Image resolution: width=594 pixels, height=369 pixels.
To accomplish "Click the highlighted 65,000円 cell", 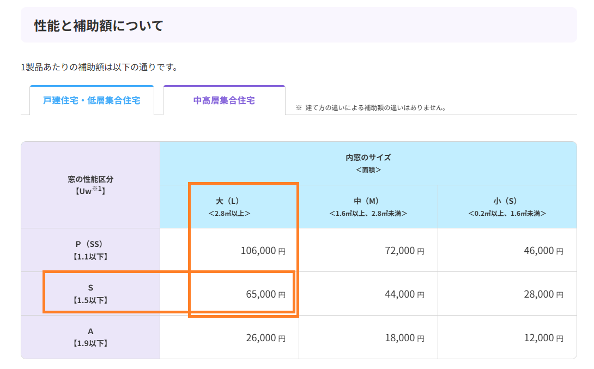I will point(229,294).
